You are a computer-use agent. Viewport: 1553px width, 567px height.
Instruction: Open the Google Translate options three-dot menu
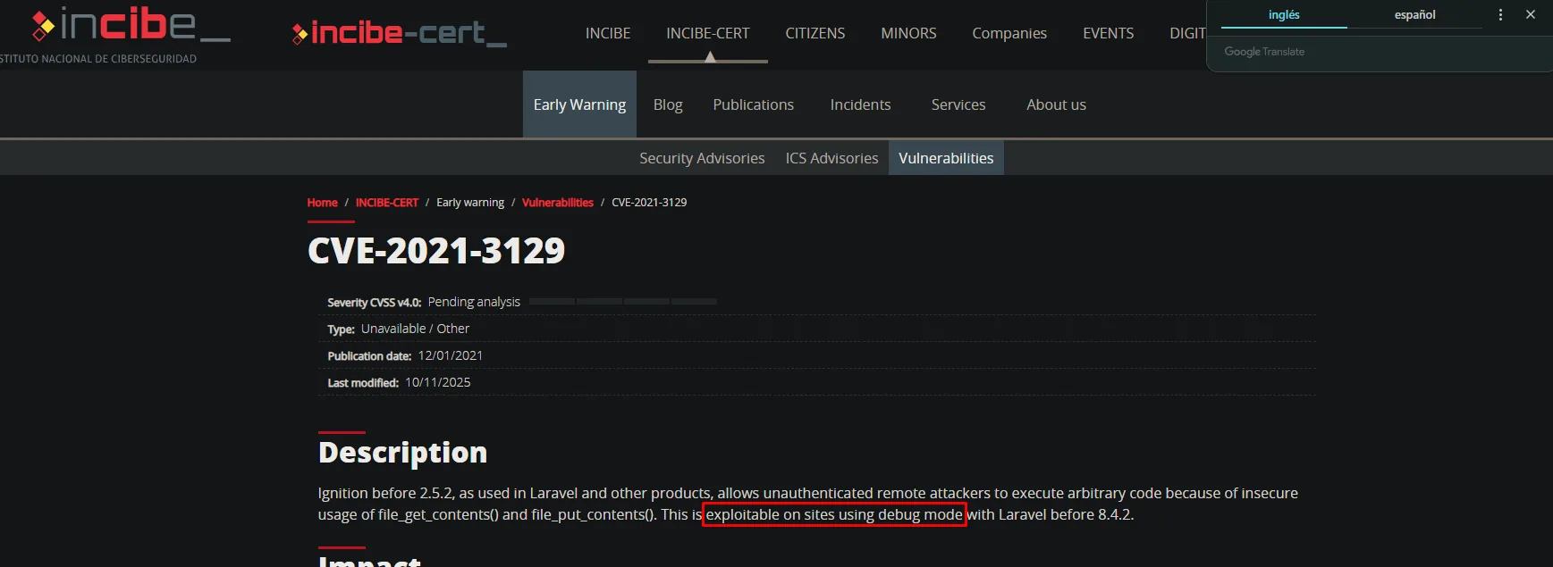pyautogui.click(x=1500, y=14)
